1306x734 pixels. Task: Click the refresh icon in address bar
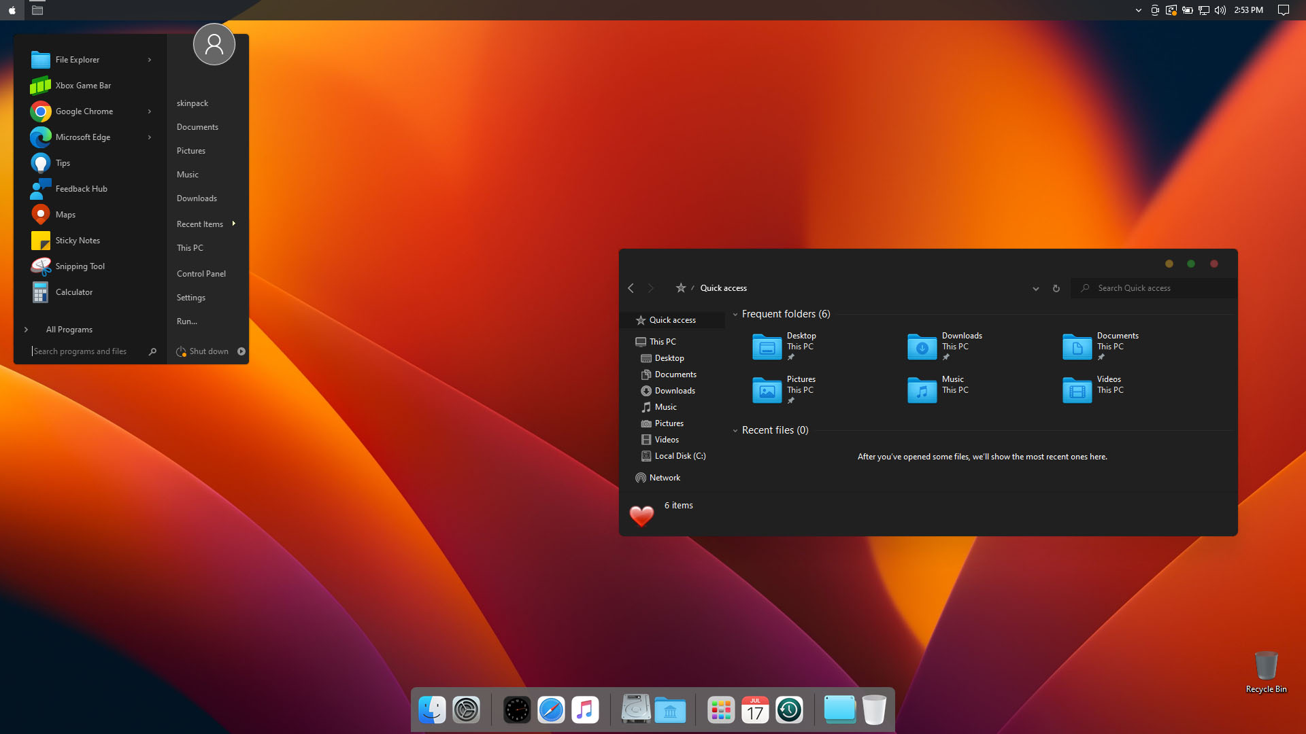1056,288
